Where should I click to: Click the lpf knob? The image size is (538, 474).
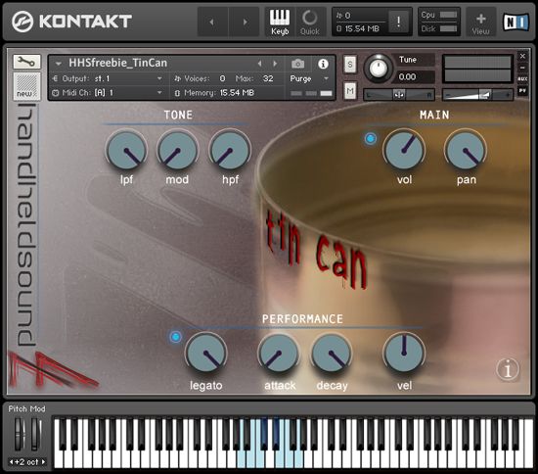pos(126,150)
